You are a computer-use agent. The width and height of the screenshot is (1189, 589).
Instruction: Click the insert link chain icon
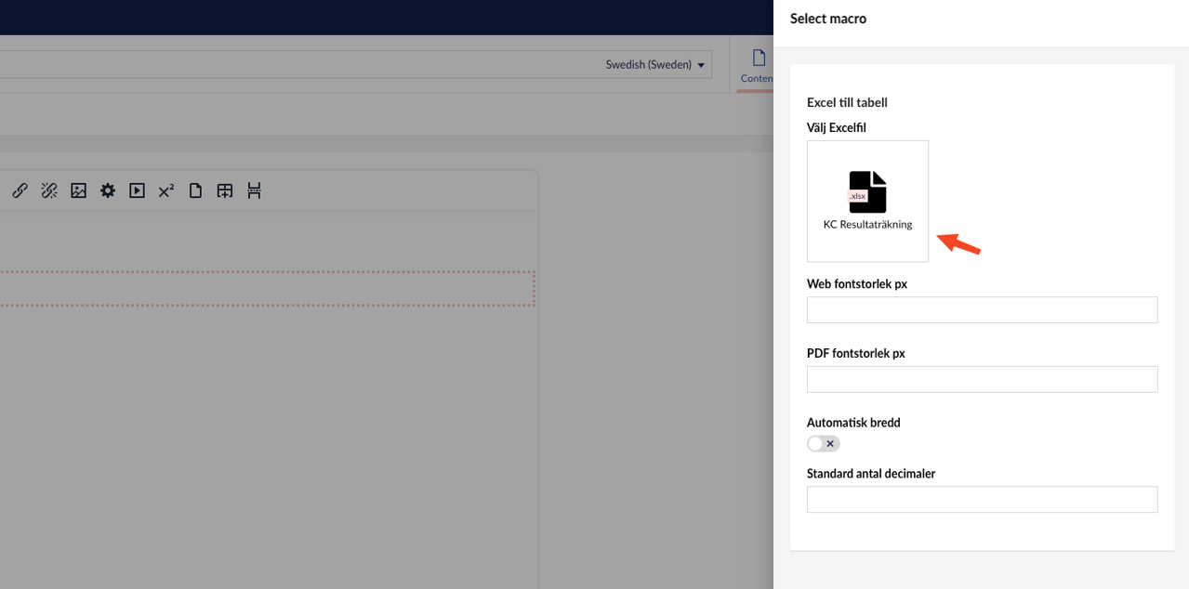[x=20, y=190]
